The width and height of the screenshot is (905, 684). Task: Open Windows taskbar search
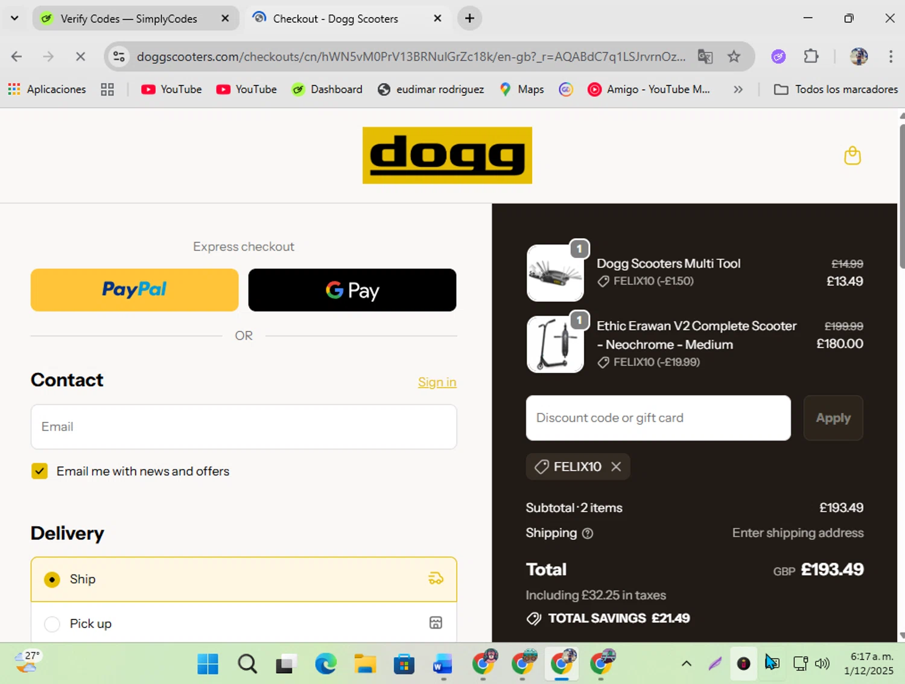click(x=247, y=664)
